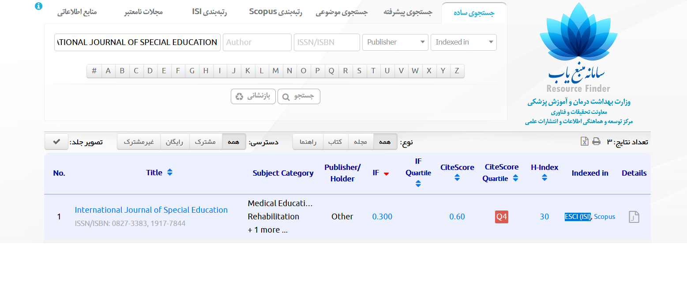Sort by H-Index column arrows
Viewport: 687px width, 286px height.
click(544, 177)
